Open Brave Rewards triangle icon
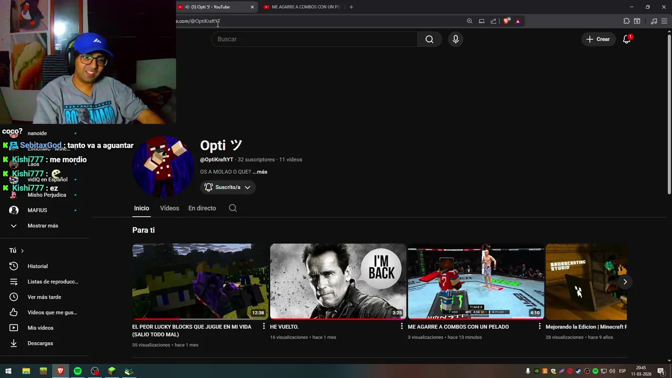The image size is (672, 378). coord(518,21)
